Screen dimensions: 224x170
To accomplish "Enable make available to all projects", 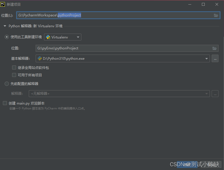I will click(14, 75).
